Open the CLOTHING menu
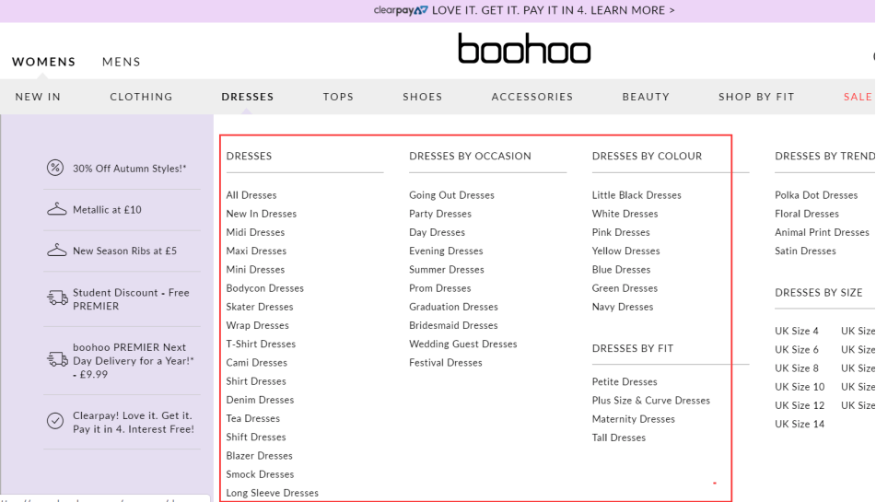This screenshot has height=502, width=876. [x=141, y=97]
